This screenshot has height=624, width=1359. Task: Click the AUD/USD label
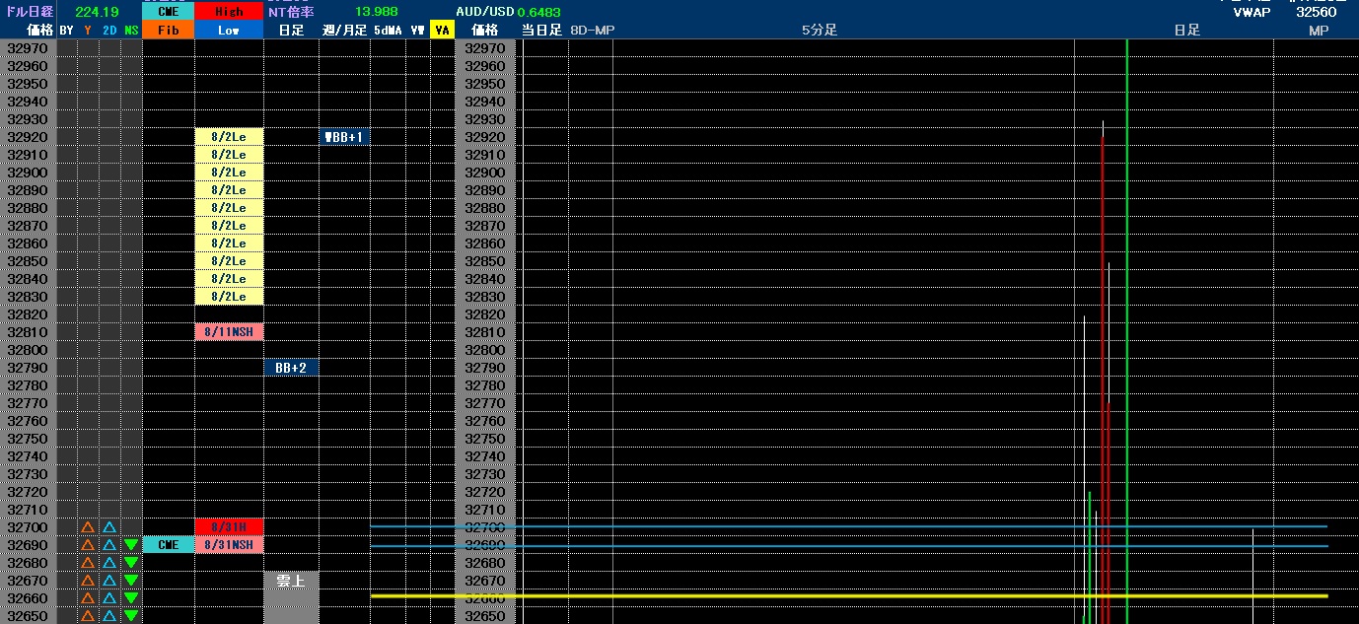coord(485,12)
